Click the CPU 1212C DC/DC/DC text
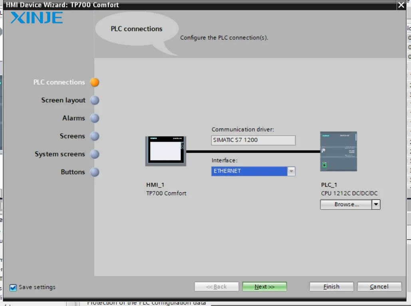 pos(349,193)
